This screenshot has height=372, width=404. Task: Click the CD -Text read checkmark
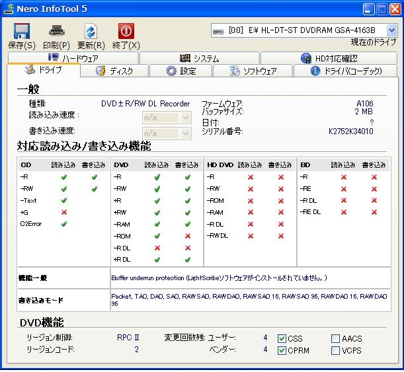pyautogui.click(x=64, y=201)
